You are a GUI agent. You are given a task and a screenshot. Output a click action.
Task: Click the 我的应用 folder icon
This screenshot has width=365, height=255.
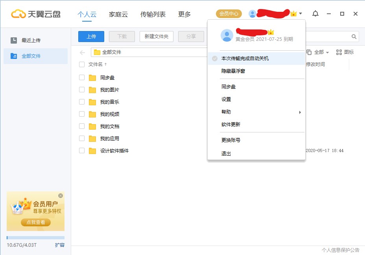(92, 139)
